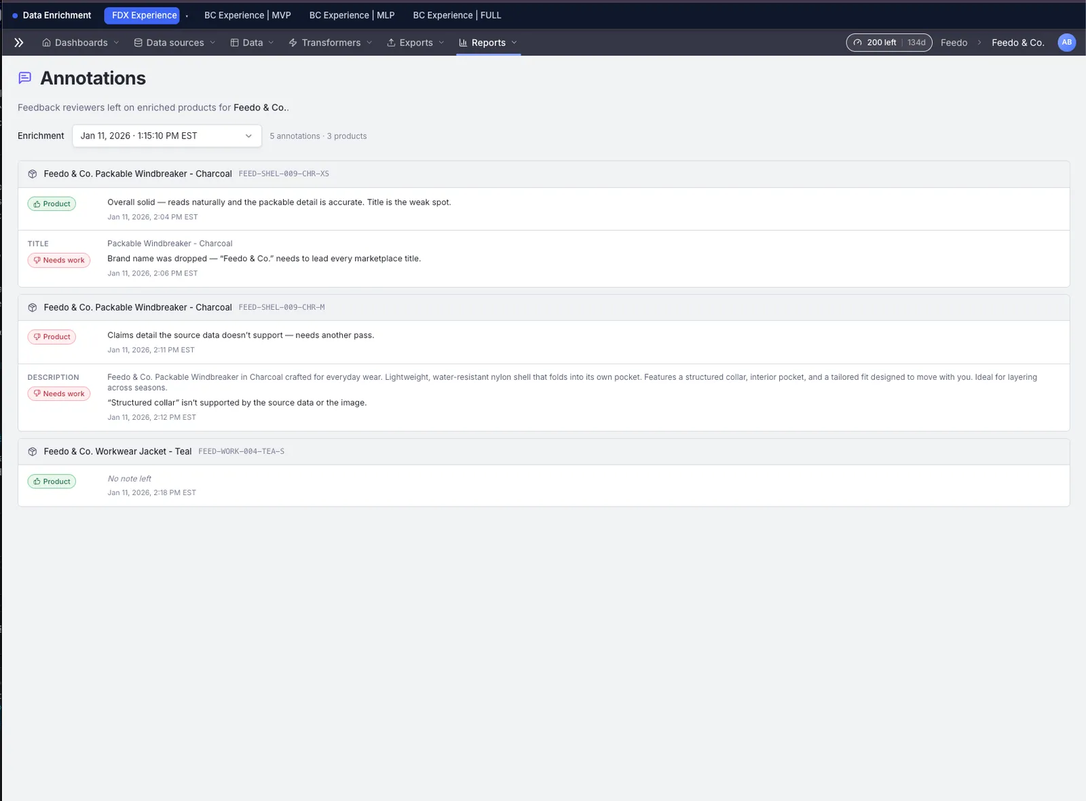Click the Feedo breadcrumb link
Image resolution: width=1086 pixels, height=801 pixels.
(954, 42)
